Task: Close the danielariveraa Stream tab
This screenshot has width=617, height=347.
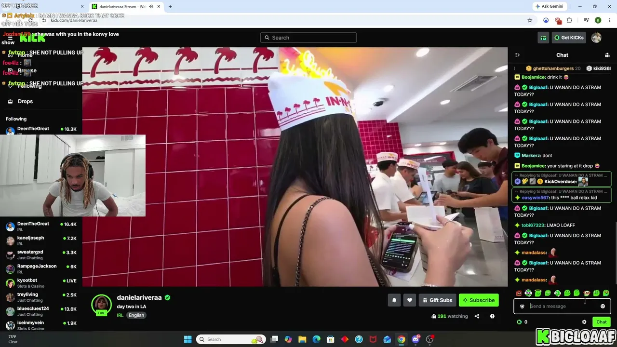Action: tap(159, 6)
